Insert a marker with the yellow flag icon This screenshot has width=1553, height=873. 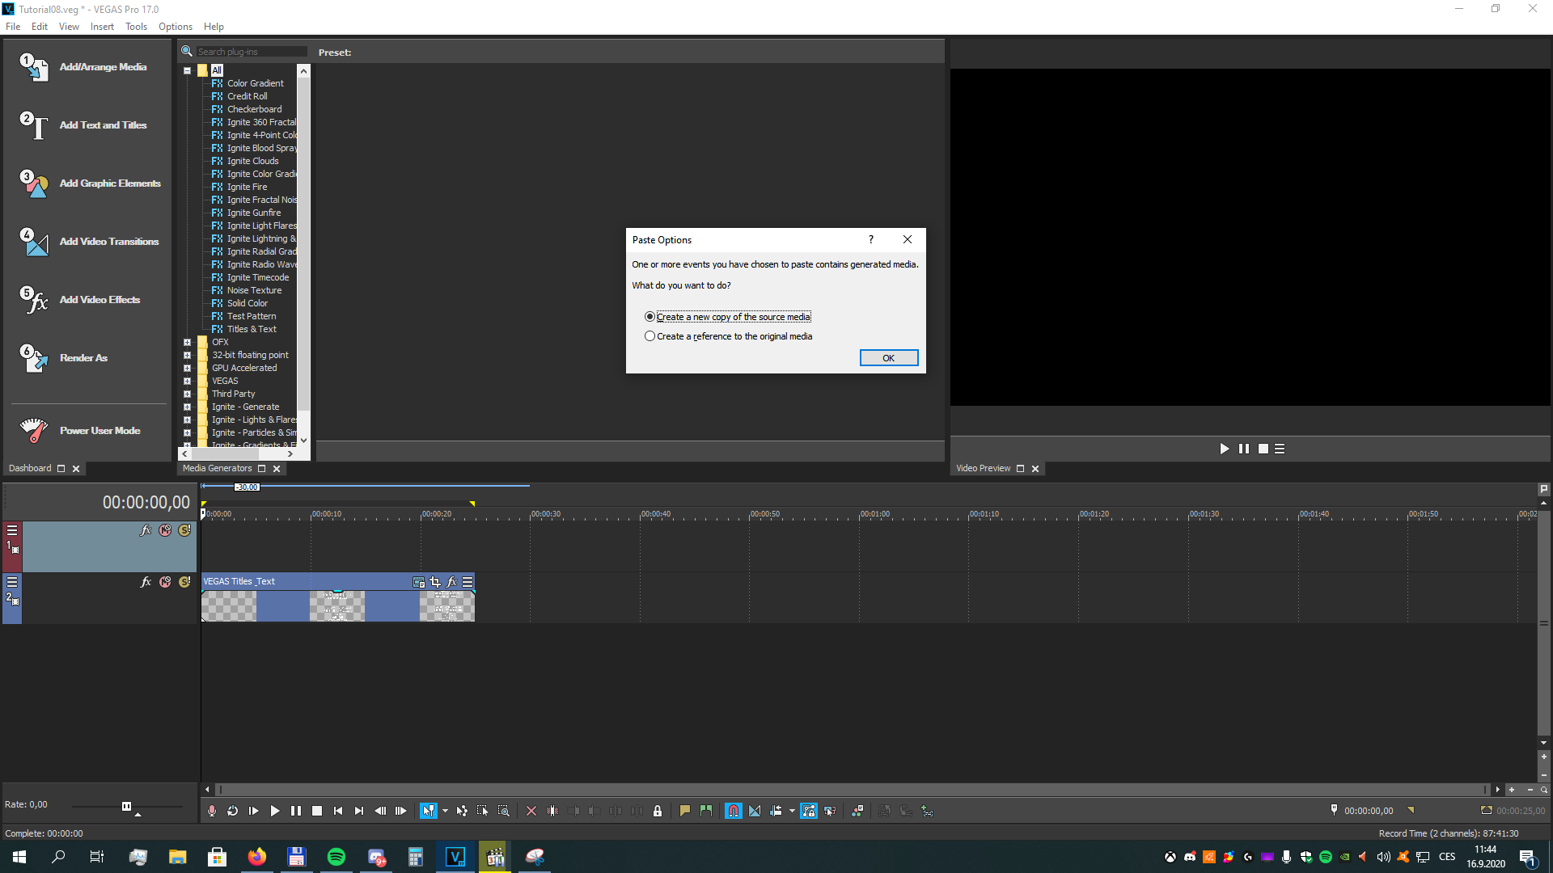click(x=686, y=811)
